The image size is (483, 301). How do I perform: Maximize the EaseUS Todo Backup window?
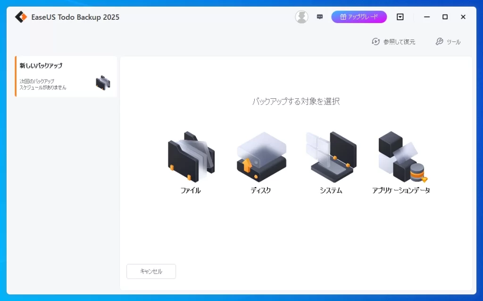click(x=445, y=17)
